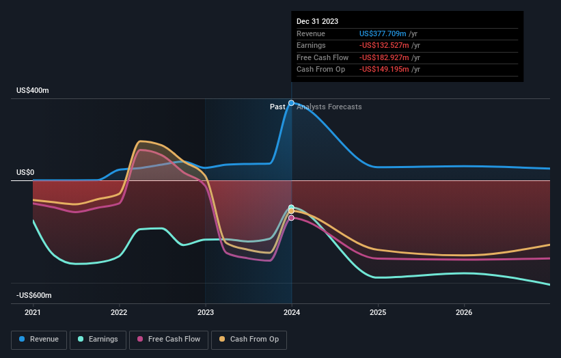Click the Free Cash Flow value -US$182.927m

pyautogui.click(x=384, y=57)
